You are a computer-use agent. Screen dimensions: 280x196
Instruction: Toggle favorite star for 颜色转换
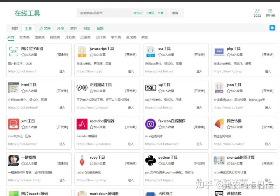point(229,127)
